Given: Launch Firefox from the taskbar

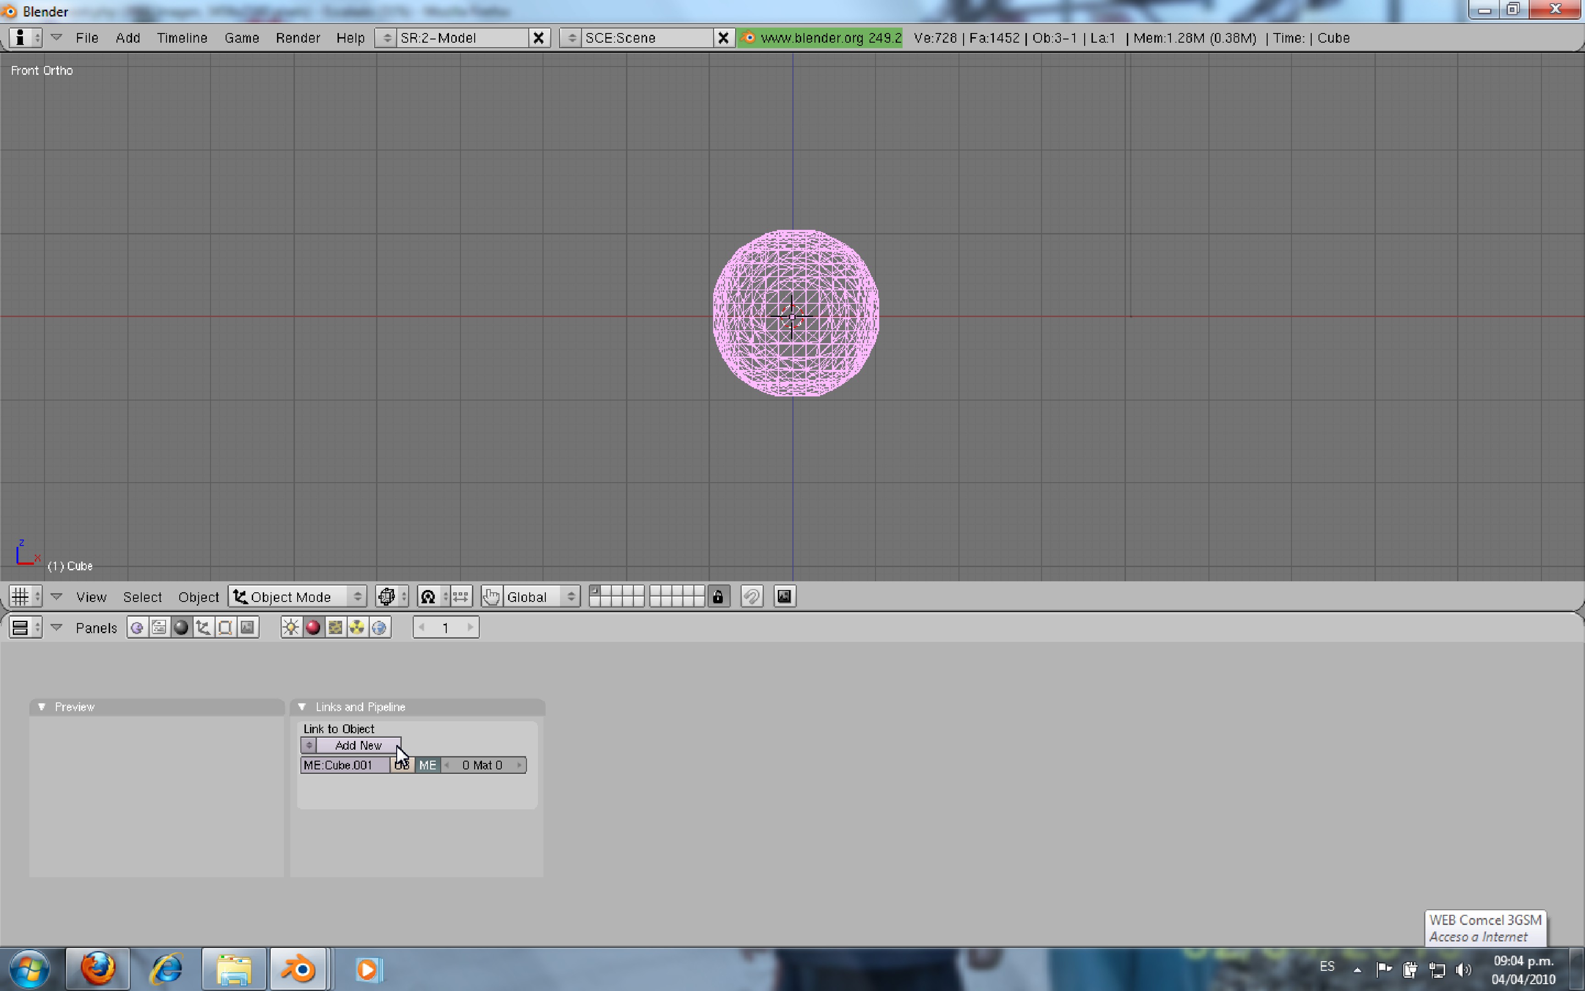Looking at the screenshot, I should [x=98, y=968].
